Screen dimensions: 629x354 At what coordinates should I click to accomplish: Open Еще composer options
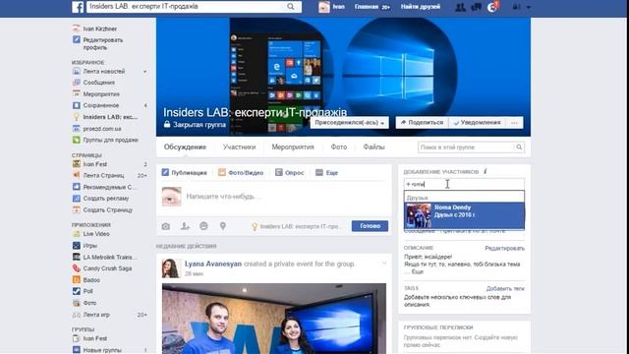(x=327, y=173)
